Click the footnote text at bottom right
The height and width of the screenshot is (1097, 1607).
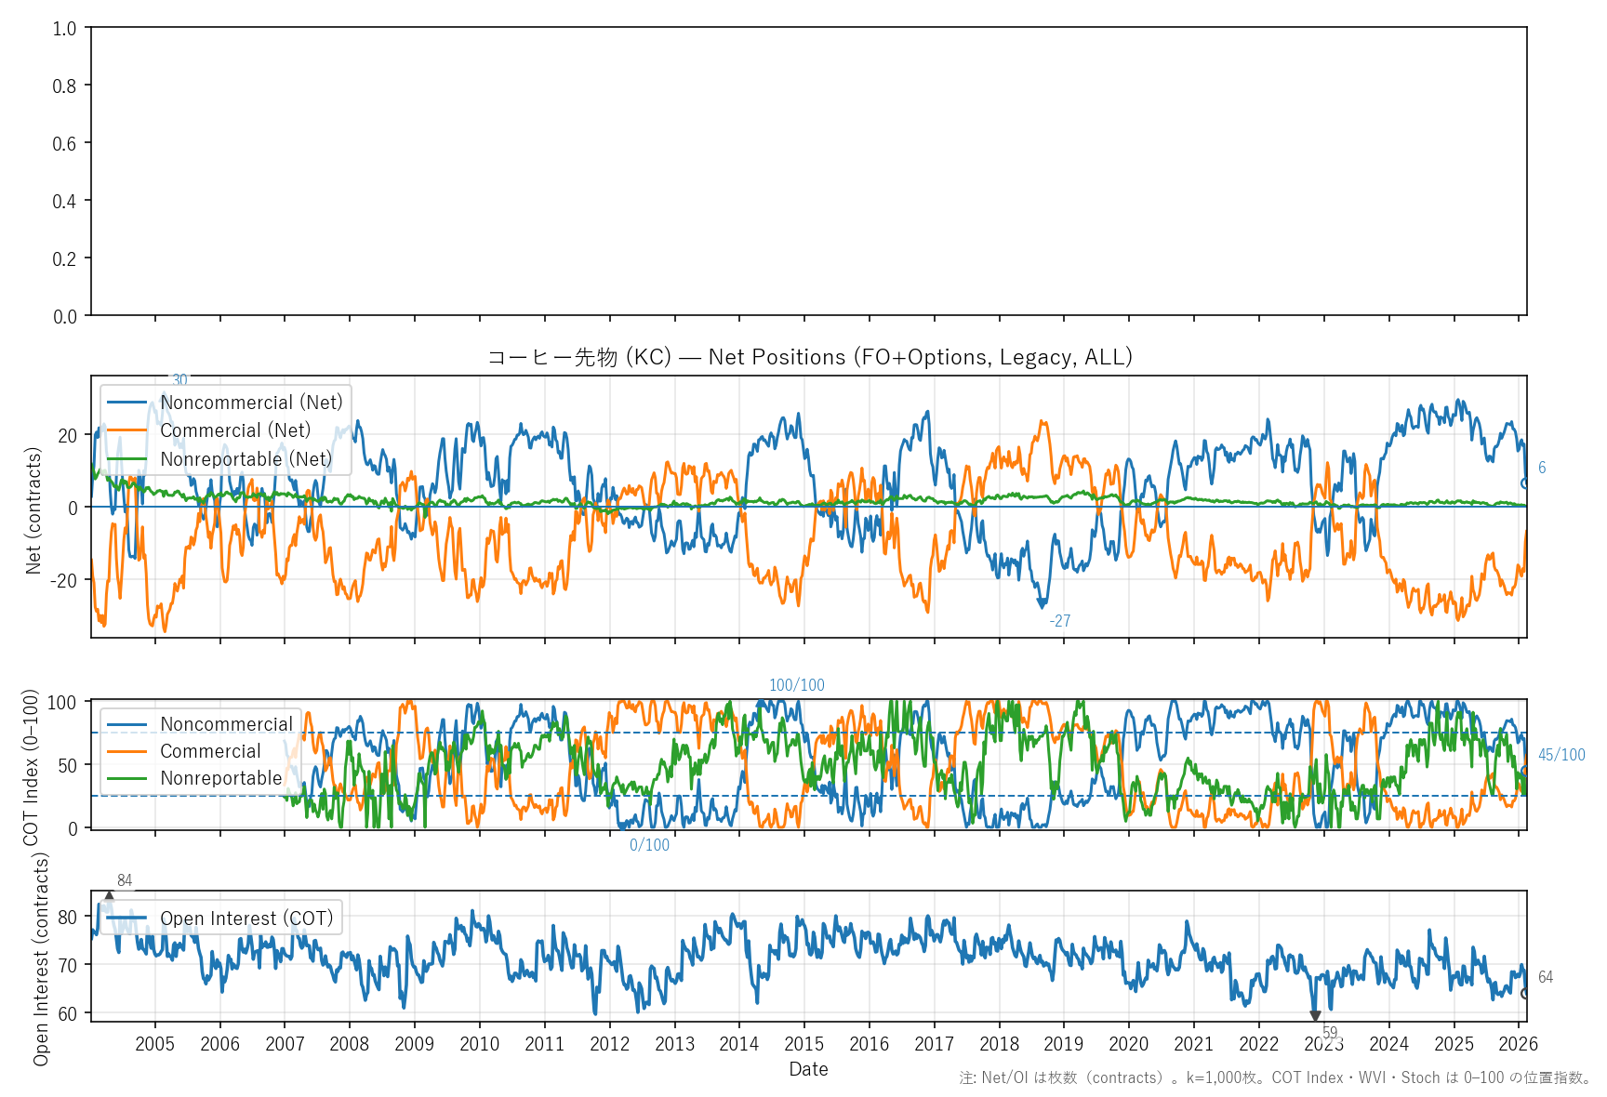(x=1274, y=1077)
